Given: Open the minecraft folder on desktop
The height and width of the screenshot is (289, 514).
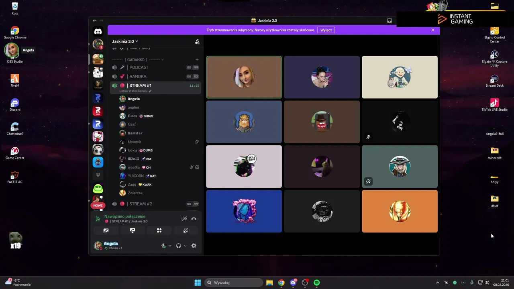Looking at the screenshot, I should click(x=494, y=153).
